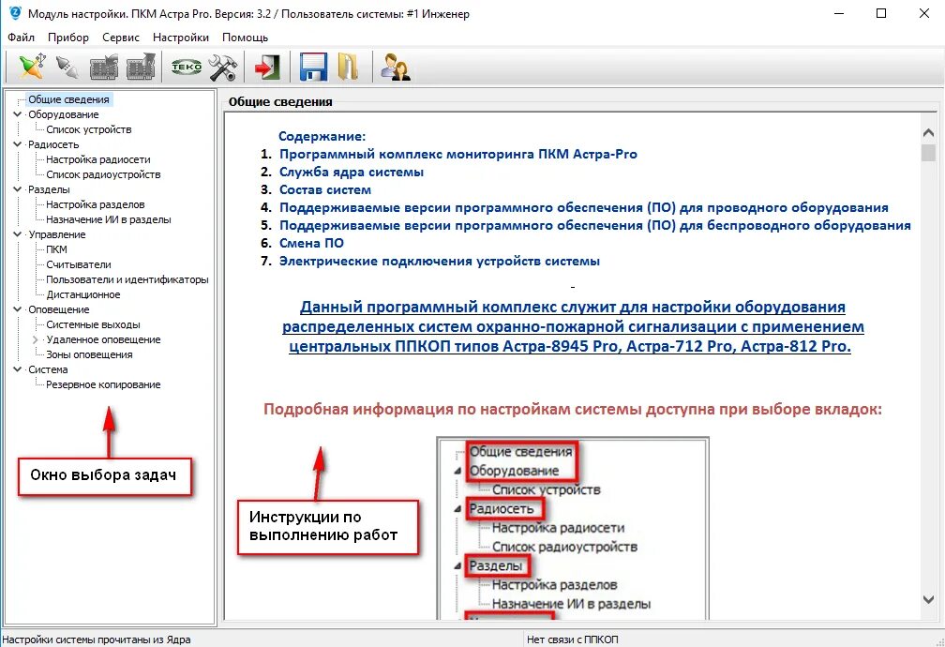This screenshot has width=945, height=647.
Task: Open the link about беспроводного оборудования versions
Action: pyautogui.click(x=594, y=225)
